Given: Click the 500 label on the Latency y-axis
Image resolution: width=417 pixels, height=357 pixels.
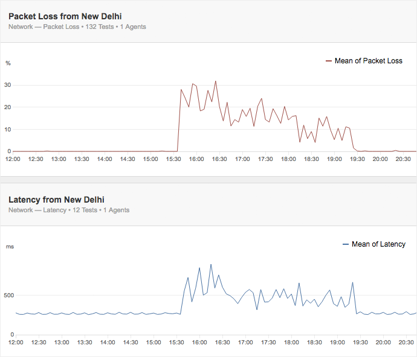Looking at the screenshot, I should (9, 295).
